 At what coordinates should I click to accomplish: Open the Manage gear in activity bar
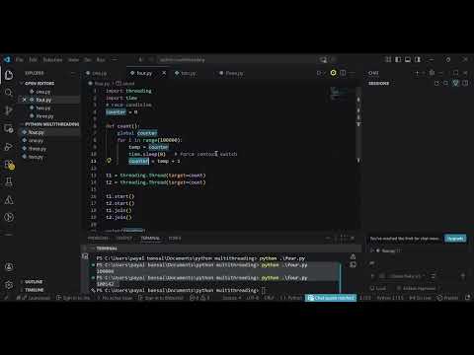pos(9,285)
